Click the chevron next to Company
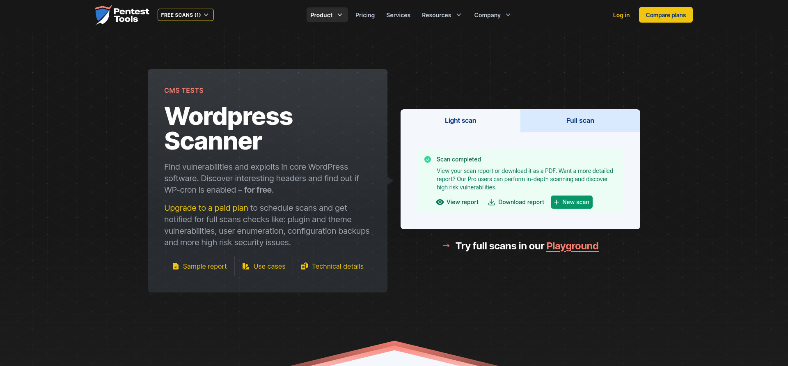The image size is (788, 366). [508, 15]
